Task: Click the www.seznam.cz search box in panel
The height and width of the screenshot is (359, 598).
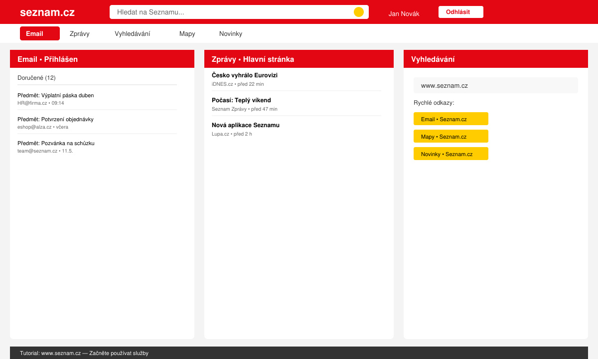Action: click(x=496, y=85)
